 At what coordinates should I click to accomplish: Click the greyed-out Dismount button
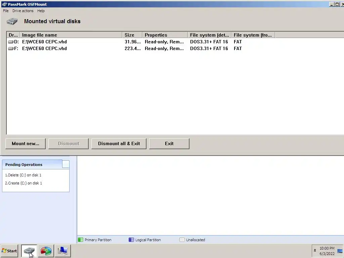coord(69,143)
